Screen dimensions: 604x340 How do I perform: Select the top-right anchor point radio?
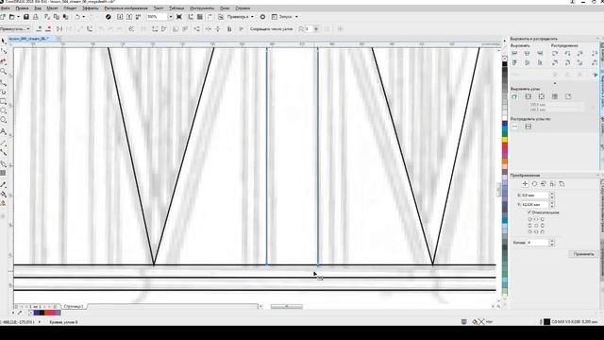tap(543, 219)
